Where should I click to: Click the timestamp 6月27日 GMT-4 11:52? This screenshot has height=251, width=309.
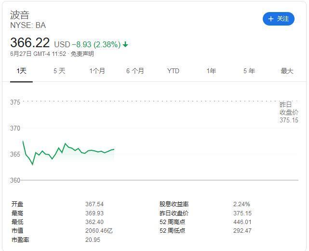click(x=38, y=54)
